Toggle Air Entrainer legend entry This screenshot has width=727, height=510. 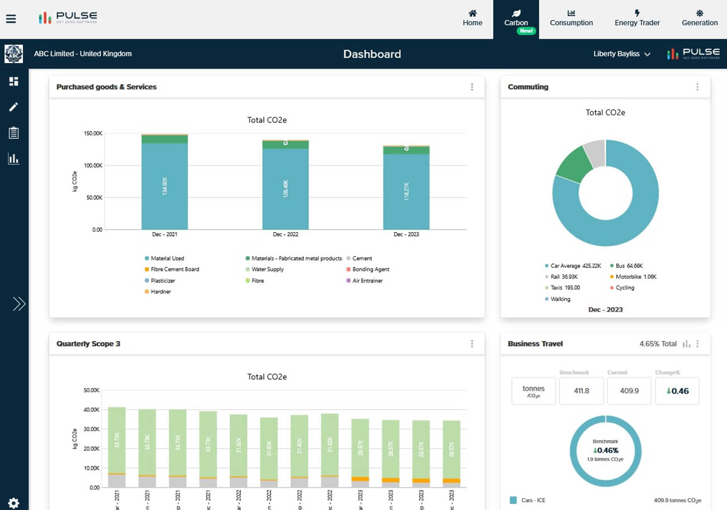(364, 280)
